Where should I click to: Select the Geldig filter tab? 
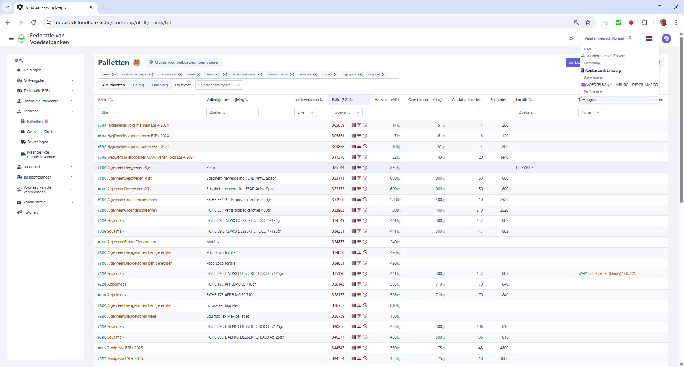[138, 85]
